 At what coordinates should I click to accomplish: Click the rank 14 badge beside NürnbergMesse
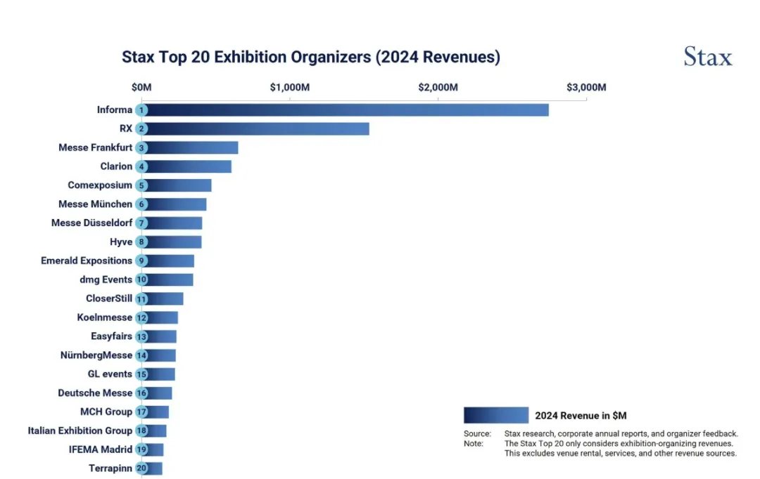pos(141,355)
